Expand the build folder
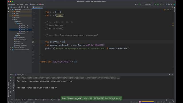This screenshot has width=183, height=103. [x=12, y=15]
